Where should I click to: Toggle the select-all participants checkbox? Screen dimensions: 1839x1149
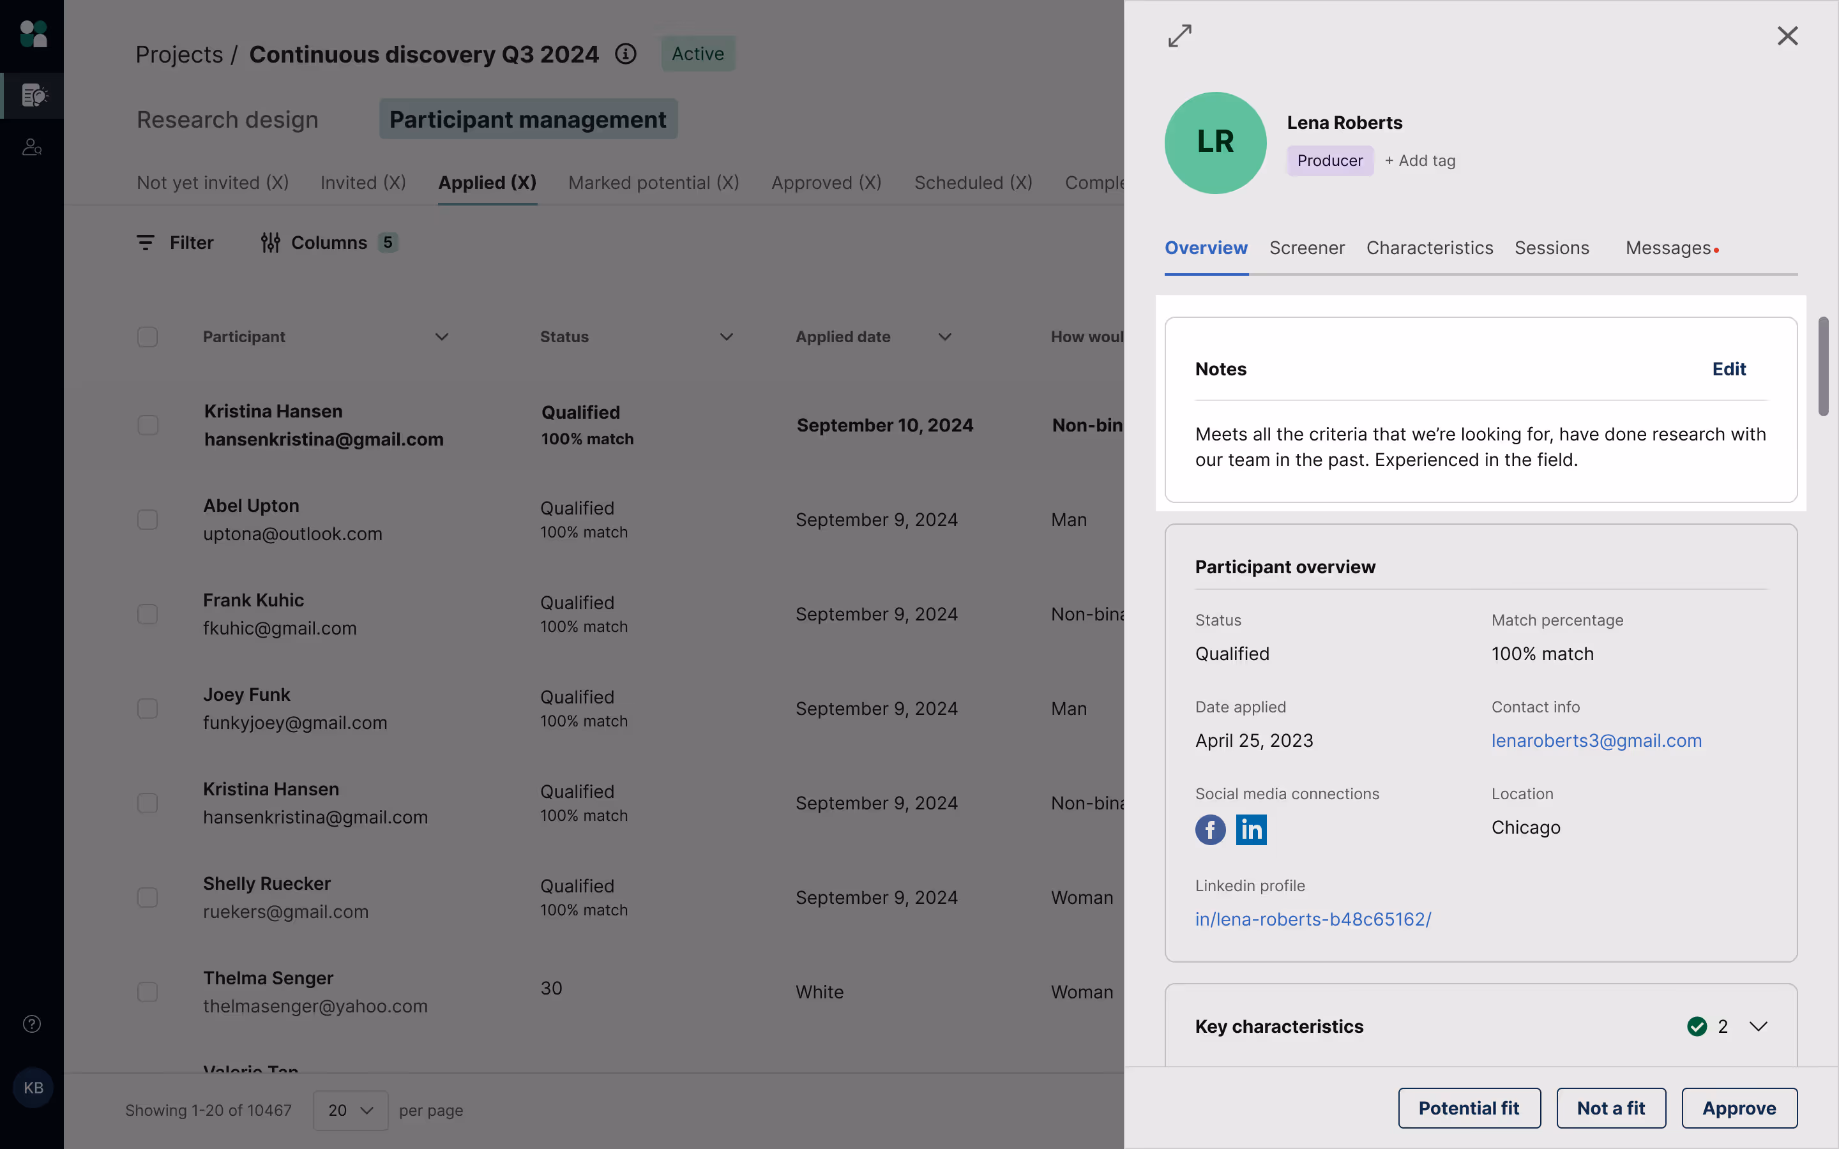[148, 336]
